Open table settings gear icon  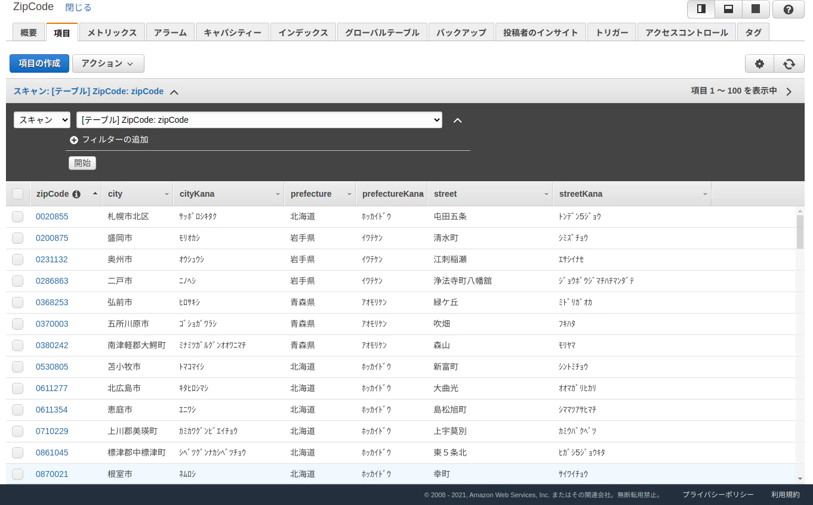tap(759, 64)
